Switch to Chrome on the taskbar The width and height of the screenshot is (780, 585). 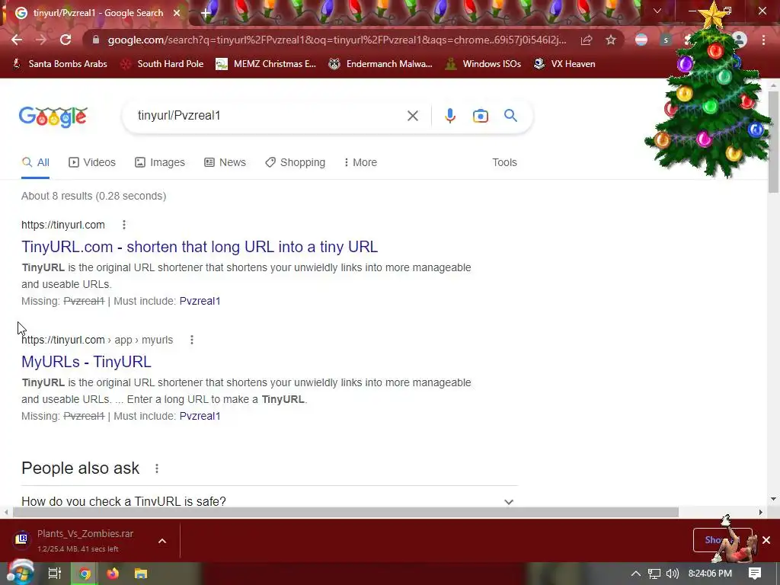point(85,574)
